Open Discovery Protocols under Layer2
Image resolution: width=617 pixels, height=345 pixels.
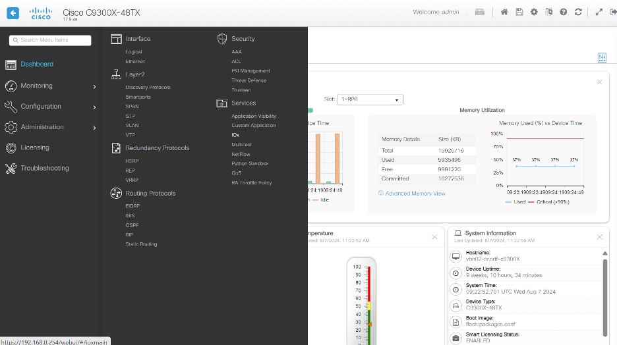[148, 87]
